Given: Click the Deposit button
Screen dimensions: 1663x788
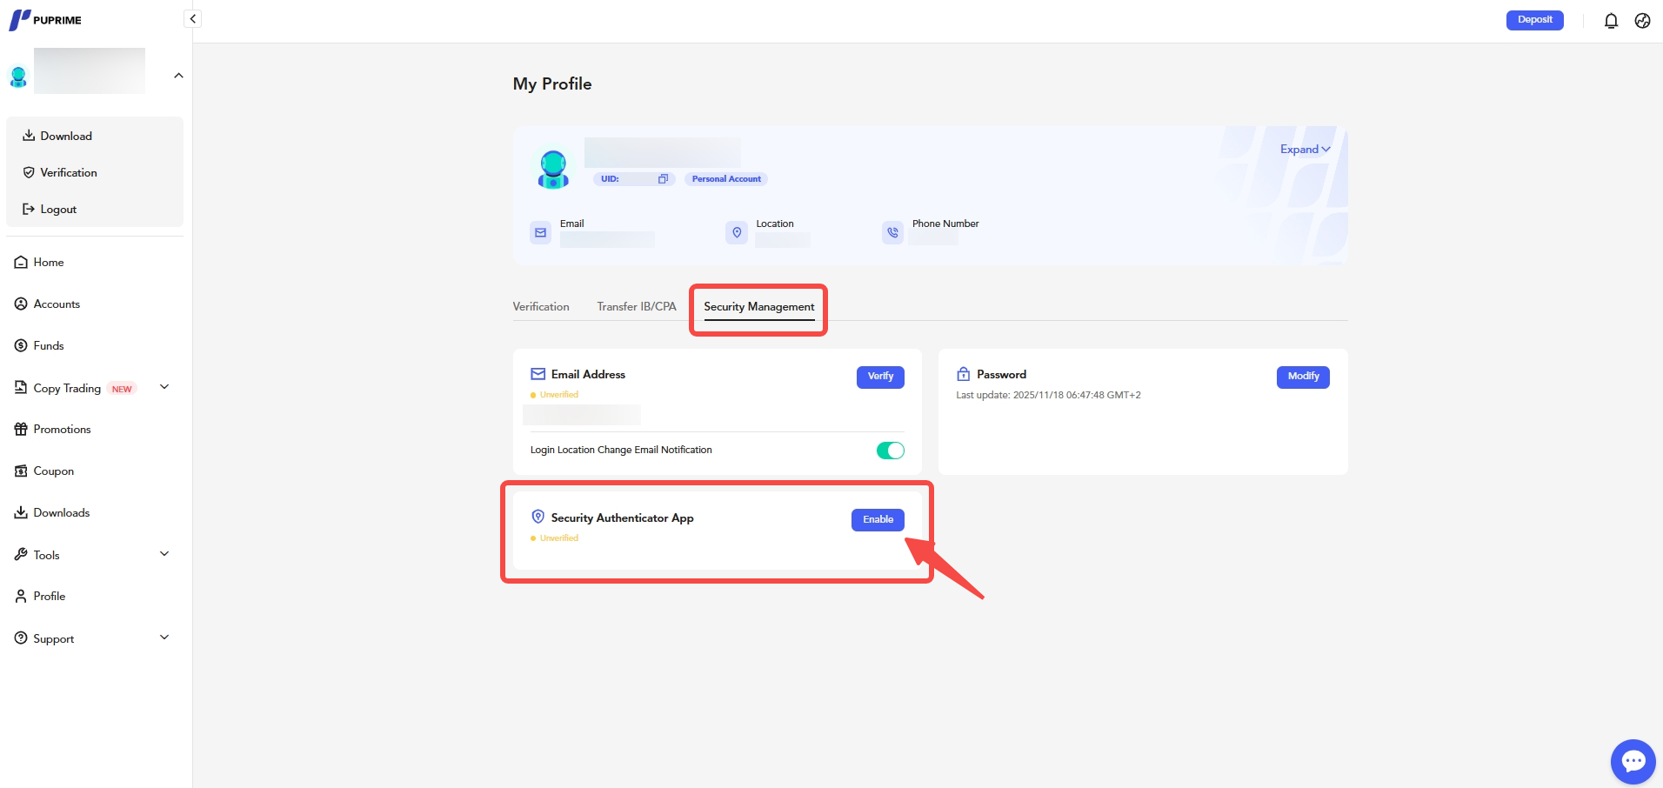Looking at the screenshot, I should tap(1534, 20).
